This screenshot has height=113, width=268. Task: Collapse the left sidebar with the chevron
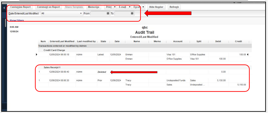coord(4,8)
